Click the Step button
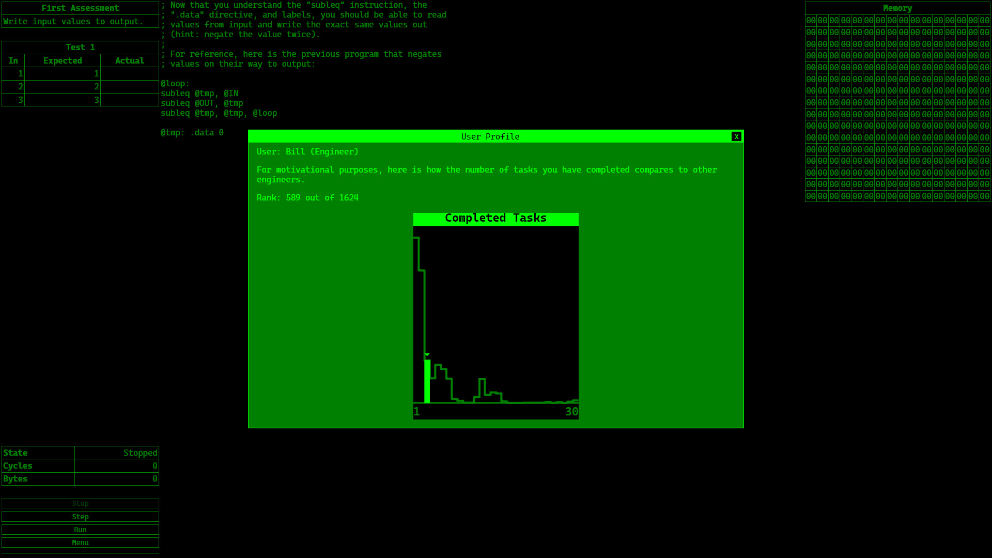Screen dimensions: 992x558 click(x=80, y=516)
